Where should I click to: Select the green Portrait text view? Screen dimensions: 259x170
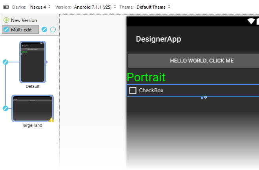146,77
